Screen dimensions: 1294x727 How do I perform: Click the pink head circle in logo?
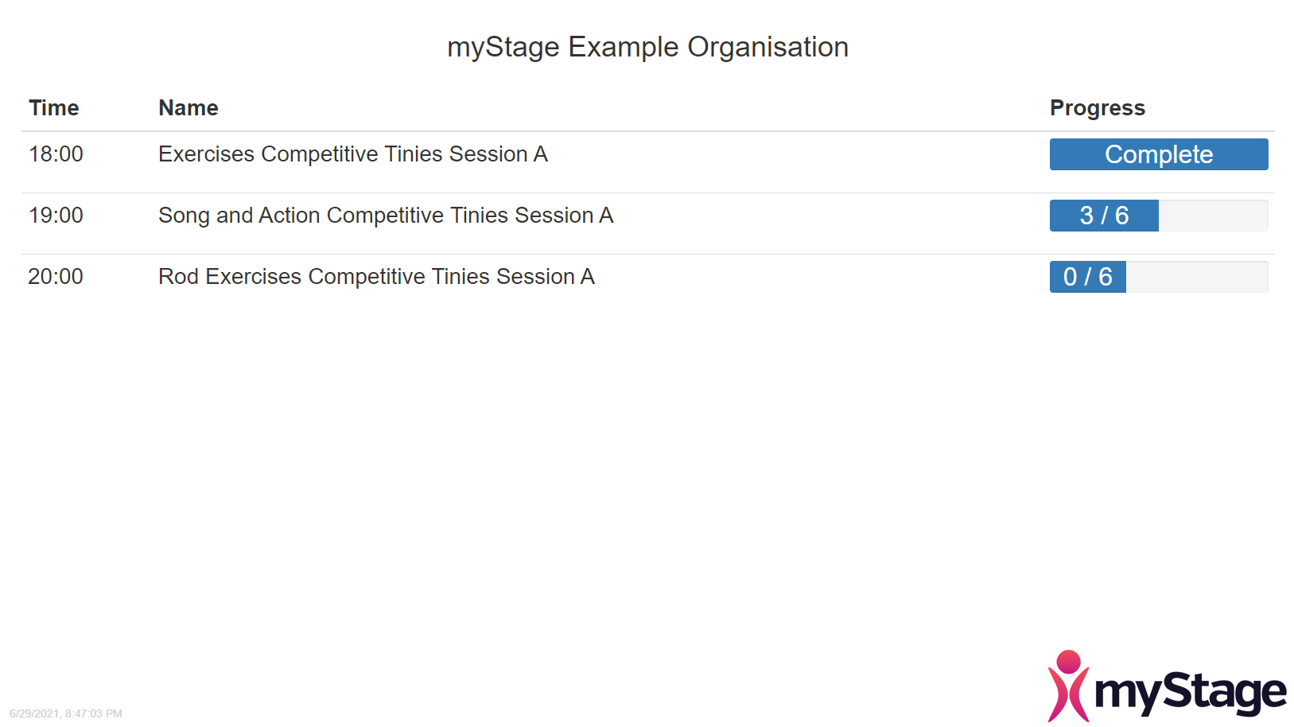(1068, 661)
